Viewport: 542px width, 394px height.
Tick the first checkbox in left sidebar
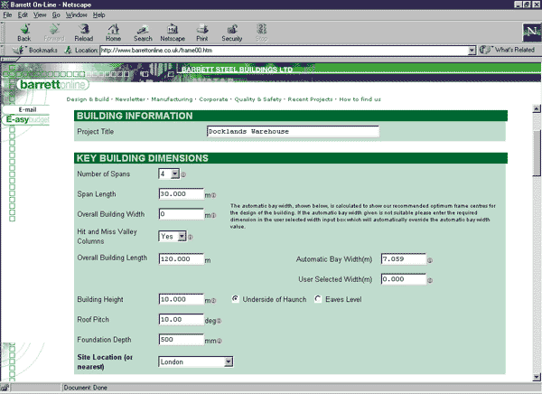click(13, 130)
